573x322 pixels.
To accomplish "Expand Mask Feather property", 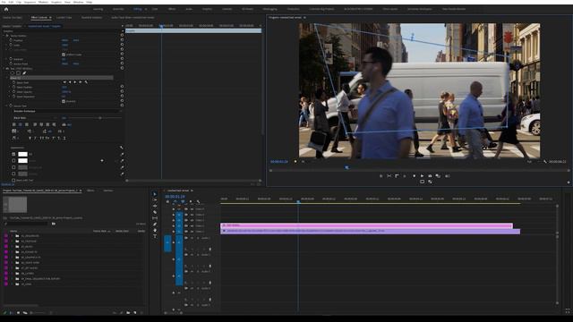I will coord(10,88).
